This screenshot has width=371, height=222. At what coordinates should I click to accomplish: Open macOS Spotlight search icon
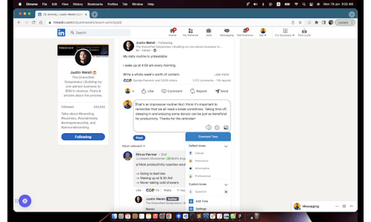click(x=304, y=4)
